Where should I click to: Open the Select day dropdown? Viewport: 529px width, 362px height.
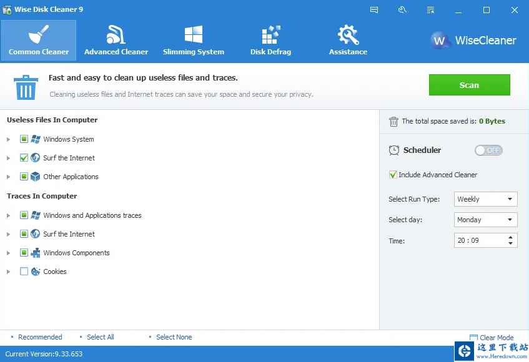(x=485, y=220)
